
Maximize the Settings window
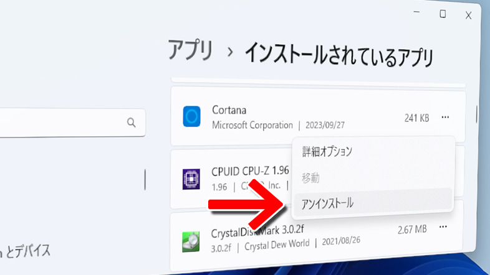point(443,14)
